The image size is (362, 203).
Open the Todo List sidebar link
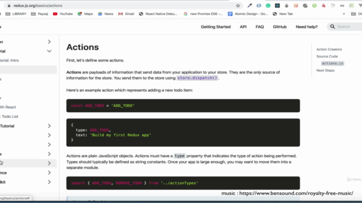[x=9, y=117]
